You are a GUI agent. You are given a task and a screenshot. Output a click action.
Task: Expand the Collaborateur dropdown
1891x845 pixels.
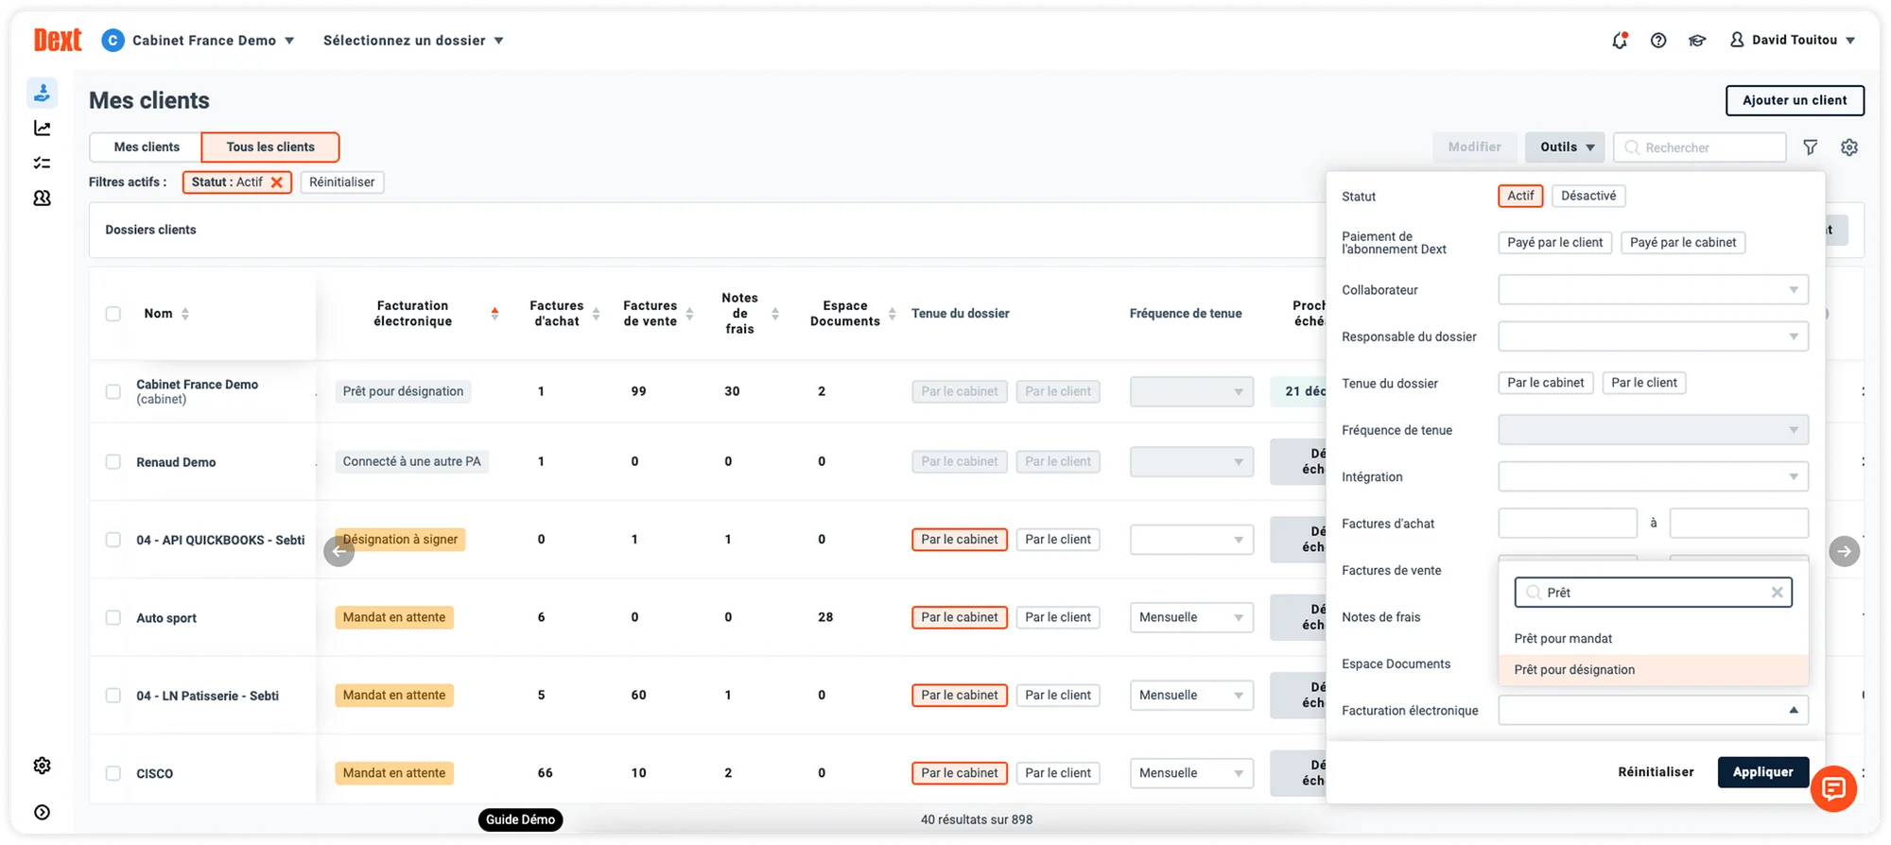coord(1653,290)
